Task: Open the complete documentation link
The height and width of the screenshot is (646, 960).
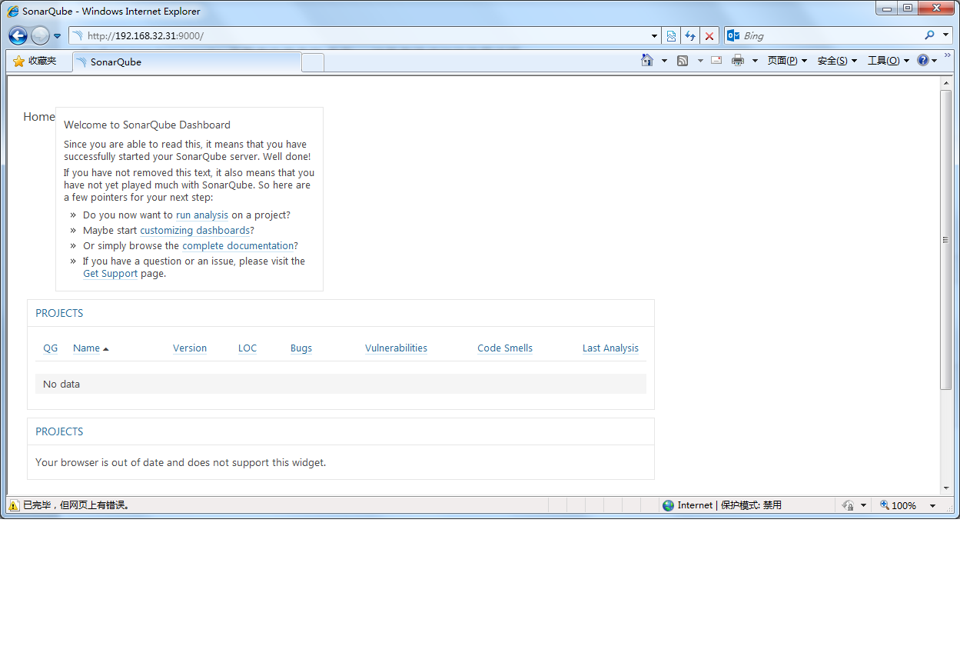Action: coord(238,246)
